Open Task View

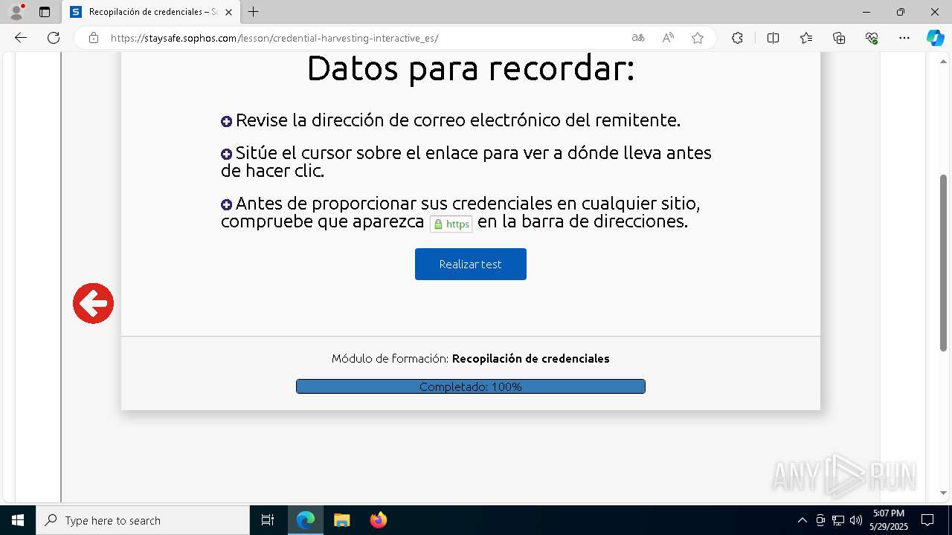tap(268, 520)
